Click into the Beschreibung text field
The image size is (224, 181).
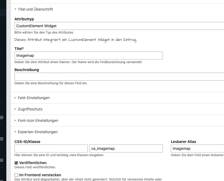click(x=119, y=77)
